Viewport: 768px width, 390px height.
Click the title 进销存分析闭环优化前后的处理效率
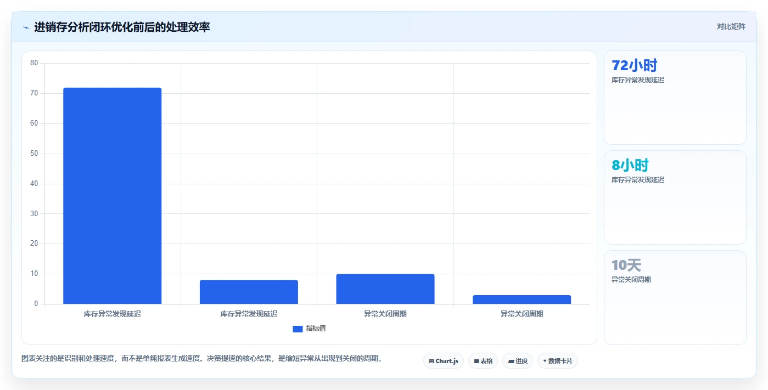click(122, 27)
